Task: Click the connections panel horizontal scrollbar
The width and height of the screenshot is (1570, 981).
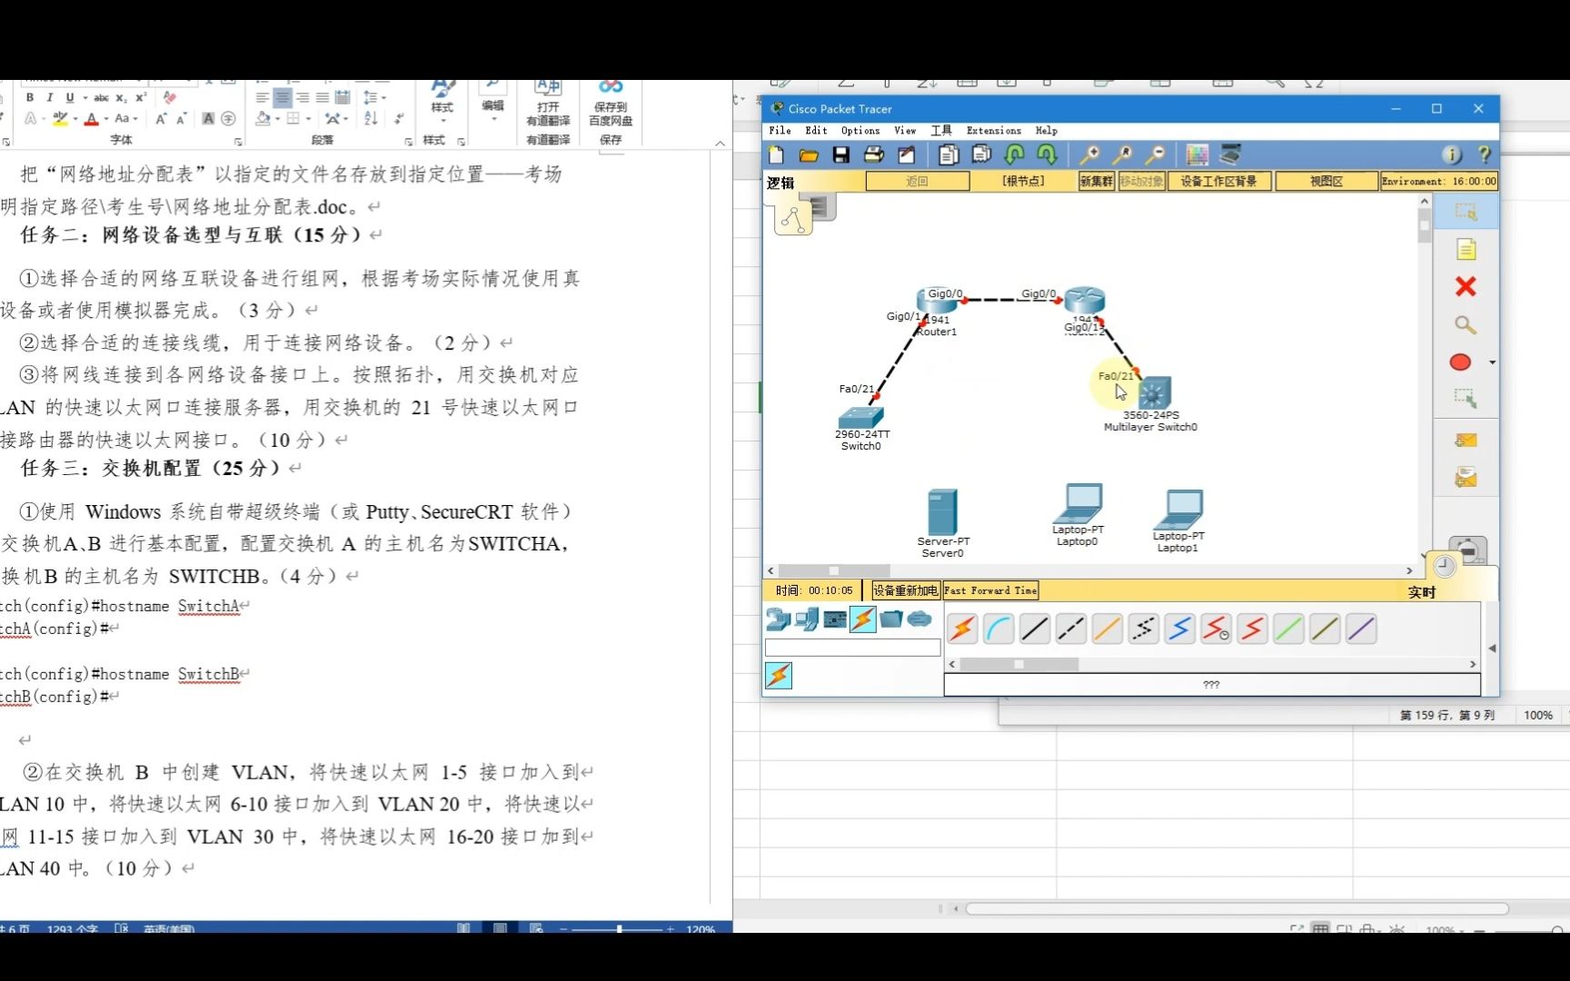Action: (1019, 664)
